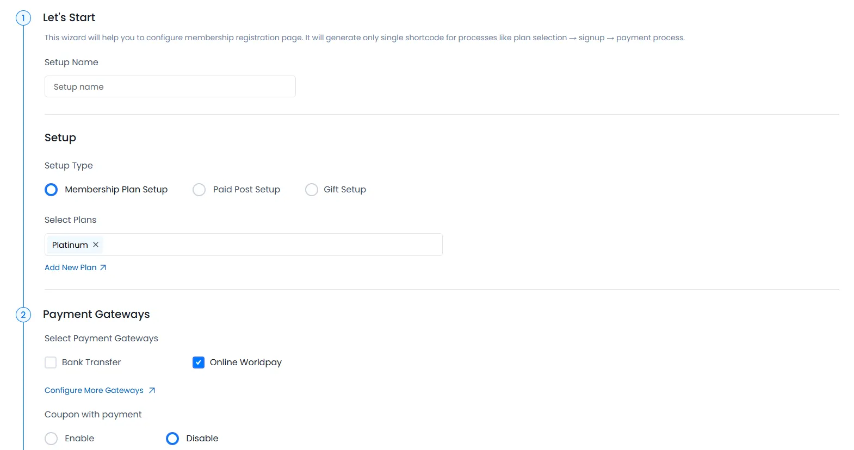
Task: Select Disable for coupon with payment
Action: [x=172, y=439]
